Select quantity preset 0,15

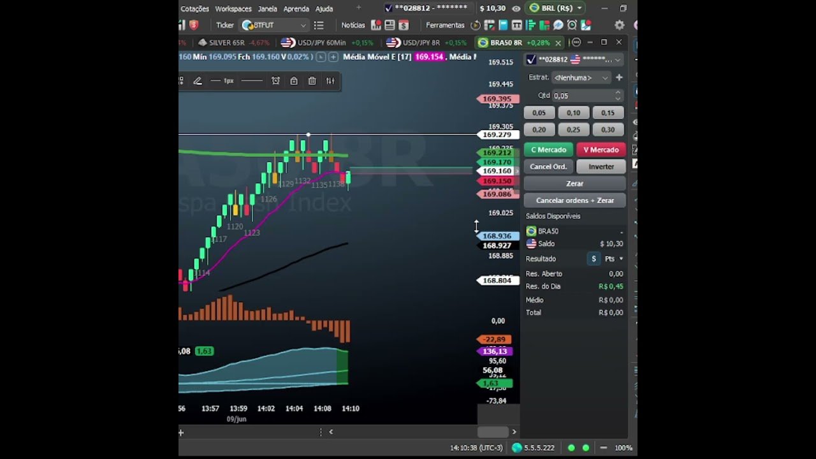pos(608,113)
